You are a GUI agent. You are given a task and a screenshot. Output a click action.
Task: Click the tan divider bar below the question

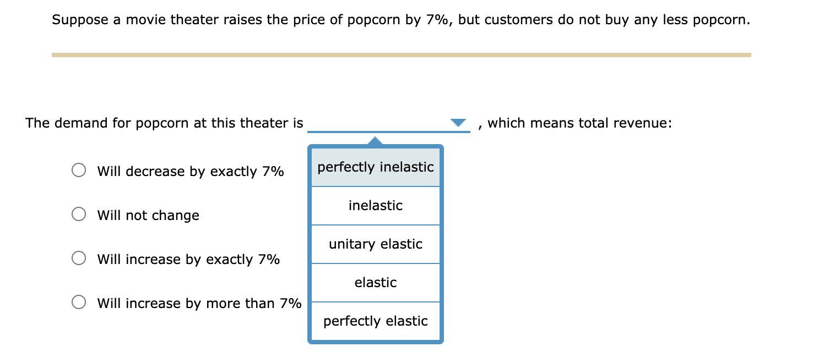coord(400,54)
